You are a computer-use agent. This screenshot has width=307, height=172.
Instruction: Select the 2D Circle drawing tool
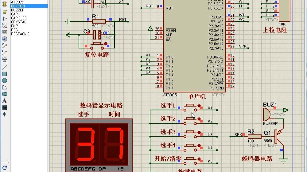[x=5, y=80]
